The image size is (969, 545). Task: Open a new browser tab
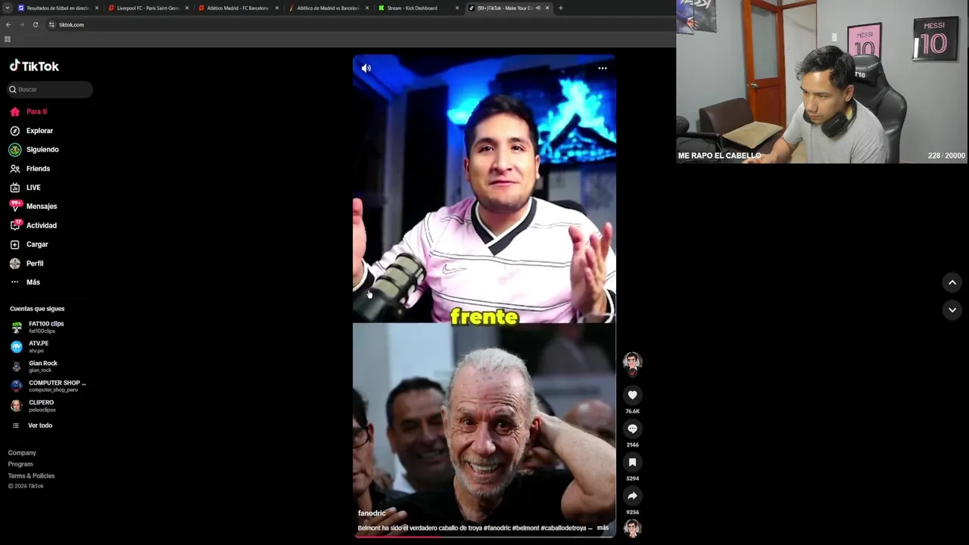pyautogui.click(x=561, y=8)
